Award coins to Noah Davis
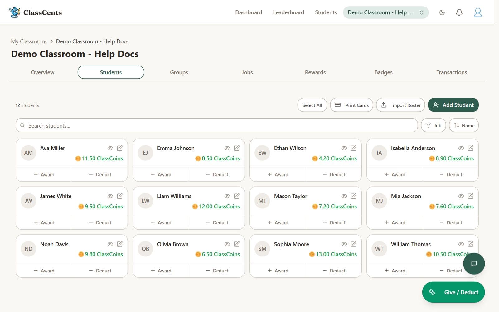Viewport: 499px width, 312px height. click(44, 271)
